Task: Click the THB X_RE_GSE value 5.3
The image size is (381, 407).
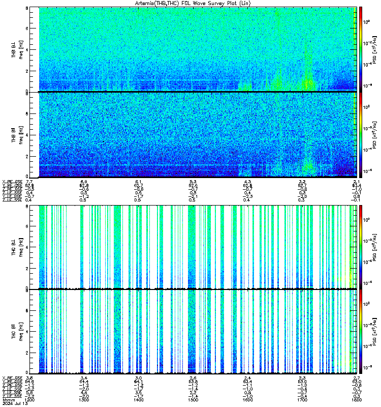Action: coord(193,182)
